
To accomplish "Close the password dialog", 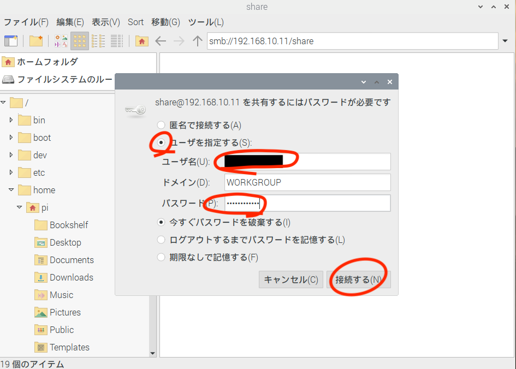I will click(x=390, y=82).
